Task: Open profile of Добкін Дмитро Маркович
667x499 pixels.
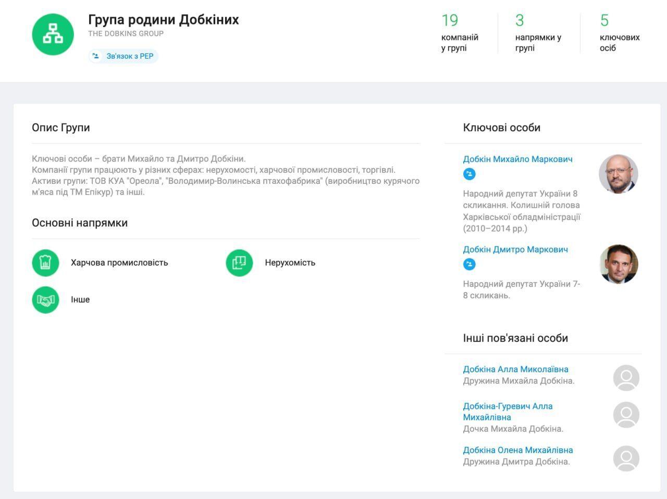Action: [516, 249]
